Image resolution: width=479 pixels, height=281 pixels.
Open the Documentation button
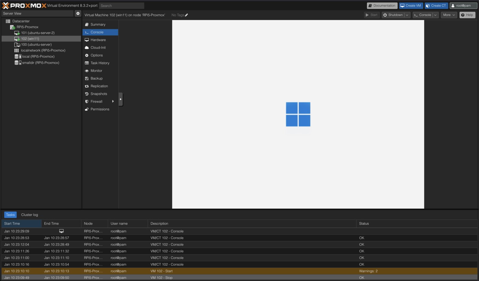click(382, 6)
